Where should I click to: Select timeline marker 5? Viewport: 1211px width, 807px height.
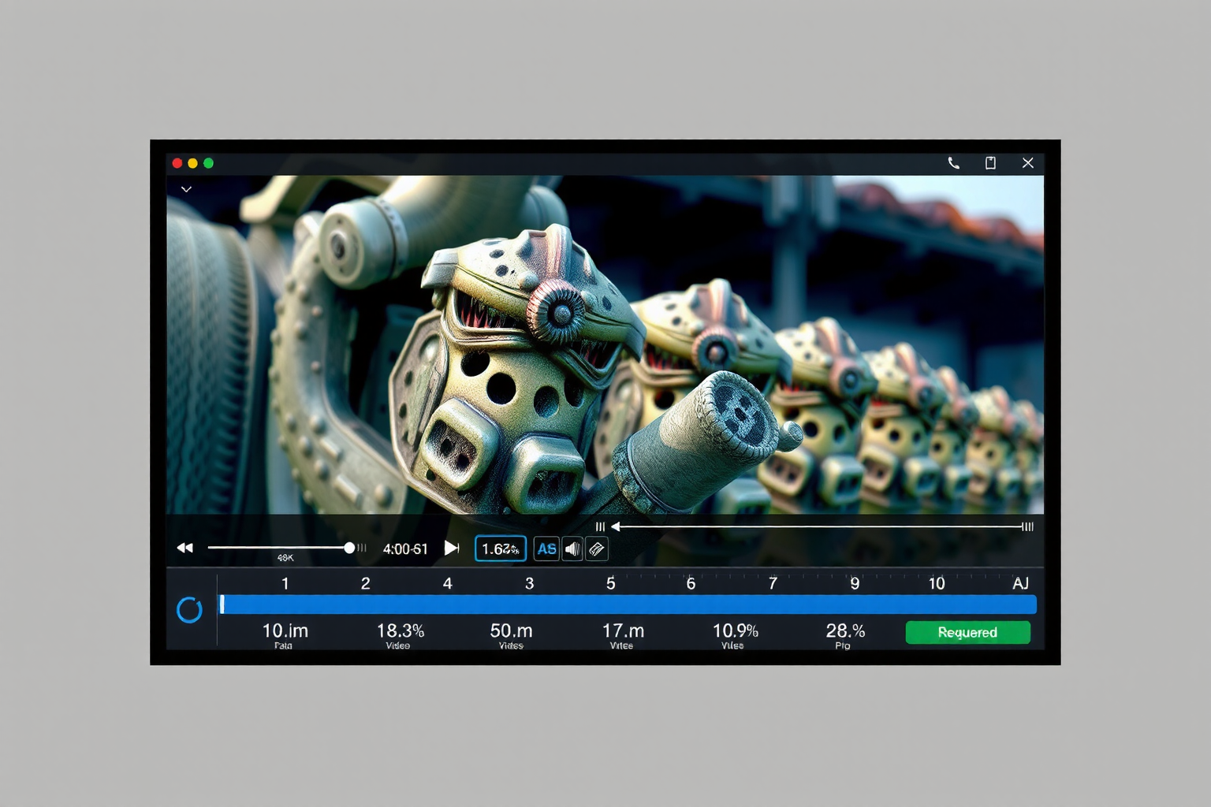pos(610,583)
